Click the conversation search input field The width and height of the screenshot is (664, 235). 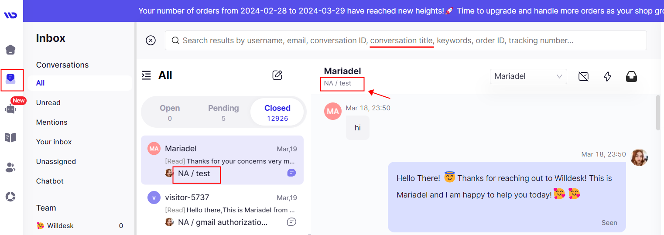point(406,41)
